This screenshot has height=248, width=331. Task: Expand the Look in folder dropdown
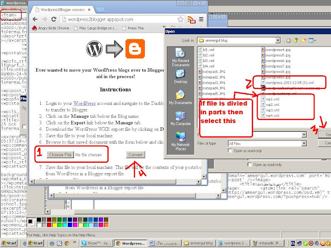coord(278,40)
